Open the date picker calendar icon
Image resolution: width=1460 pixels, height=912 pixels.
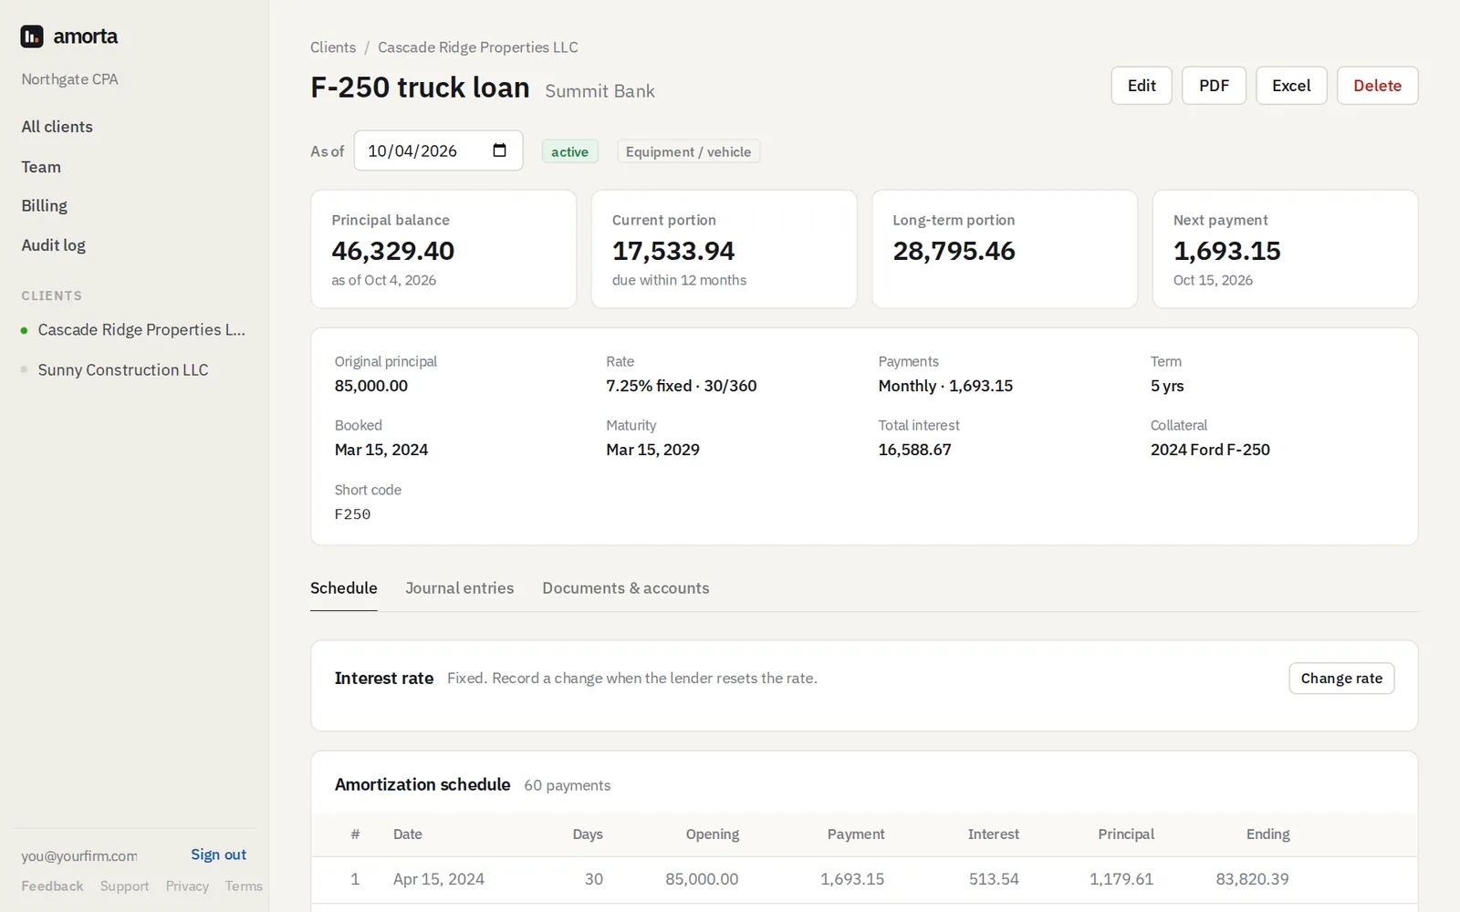[x=499, y=150]
